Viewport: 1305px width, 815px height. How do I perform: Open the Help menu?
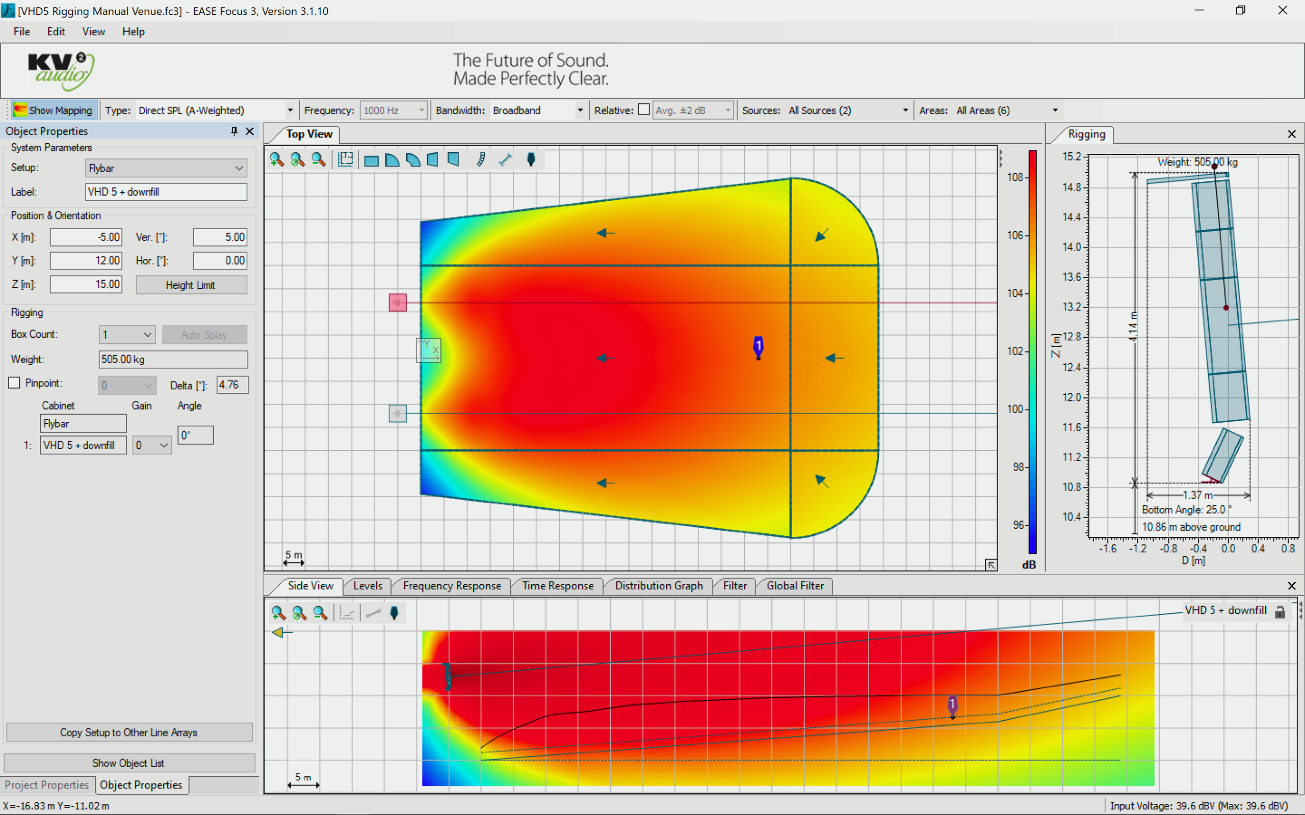tap(133, 32)
